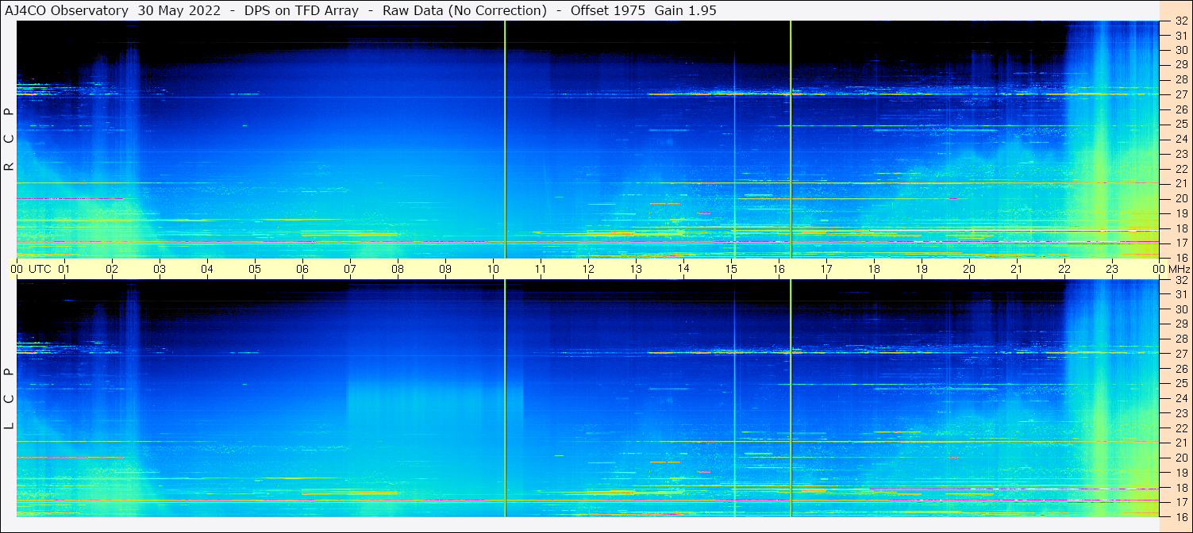Click the 20 MHz label of the LCP panel
1193x533 pixels.
pyautogui.click(x=1180, y=458)
